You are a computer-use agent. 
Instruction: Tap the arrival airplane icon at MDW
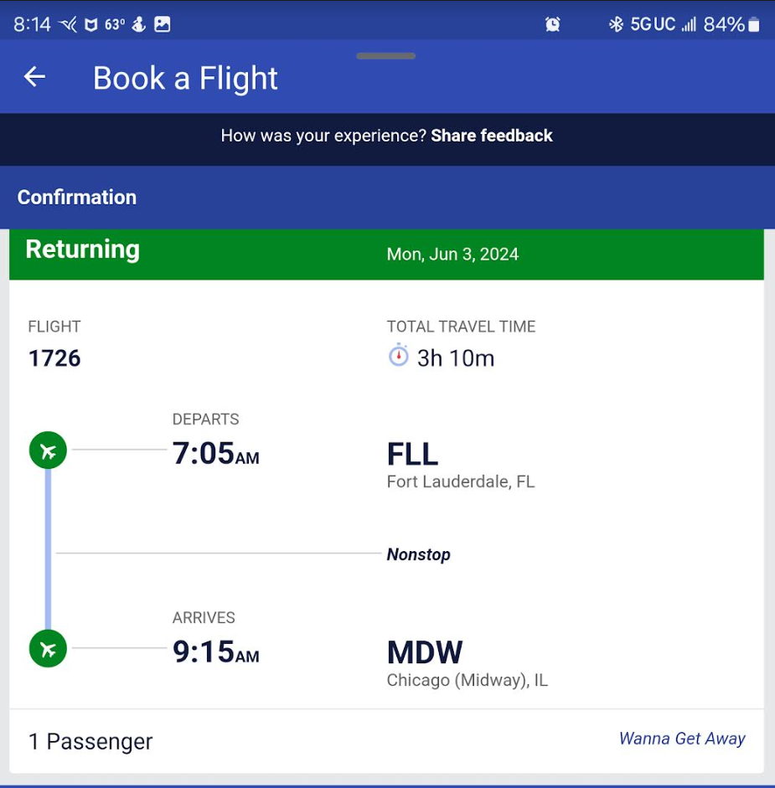[x=48, y=648]
